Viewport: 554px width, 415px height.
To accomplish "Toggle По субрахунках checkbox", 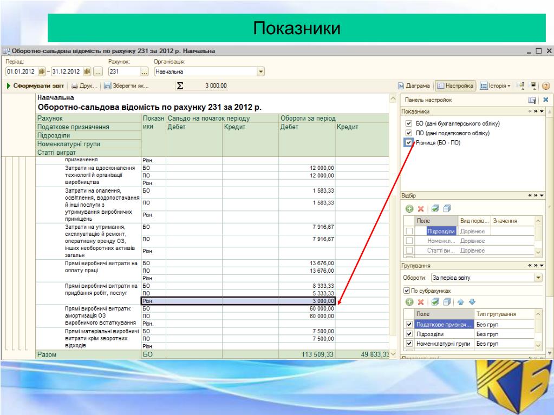I will click(407, 291).
